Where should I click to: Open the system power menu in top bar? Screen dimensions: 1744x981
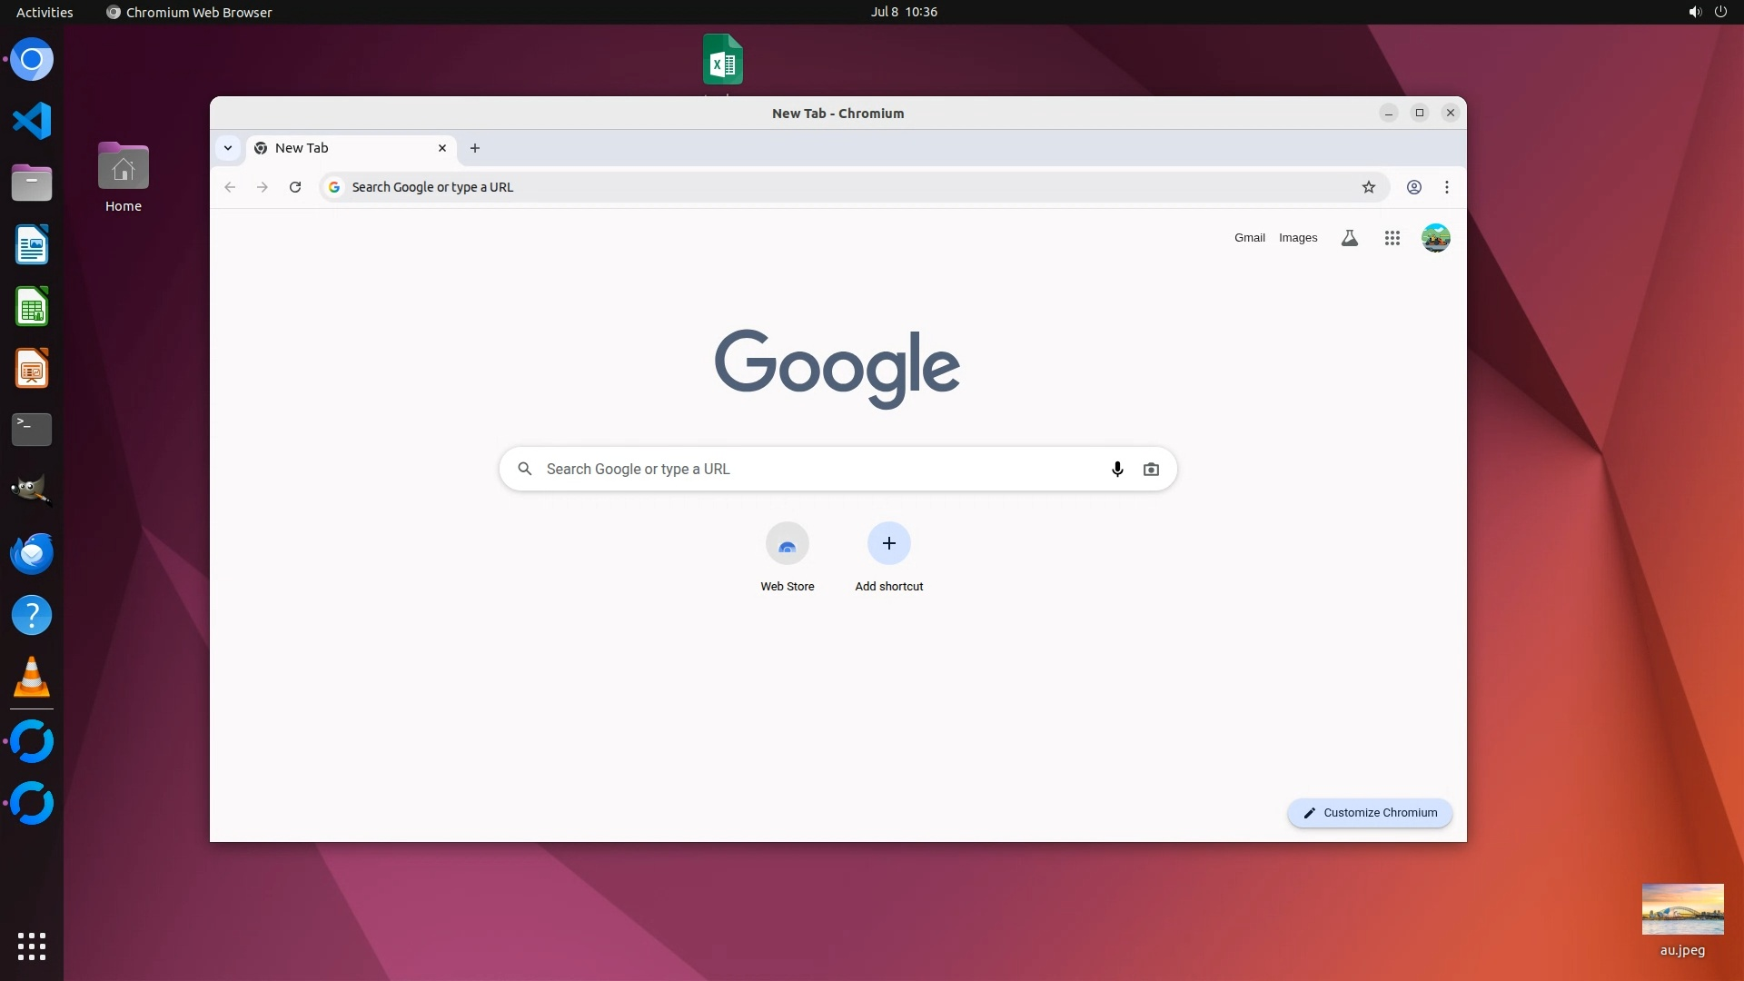click(x=1720, y=12)
